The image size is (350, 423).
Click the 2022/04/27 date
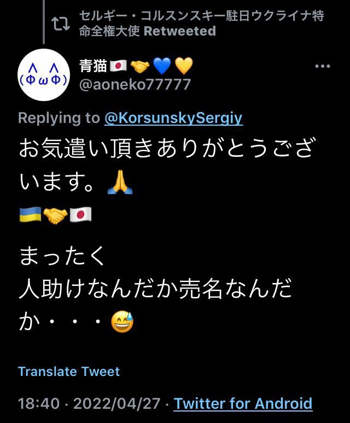pos(117,403)
